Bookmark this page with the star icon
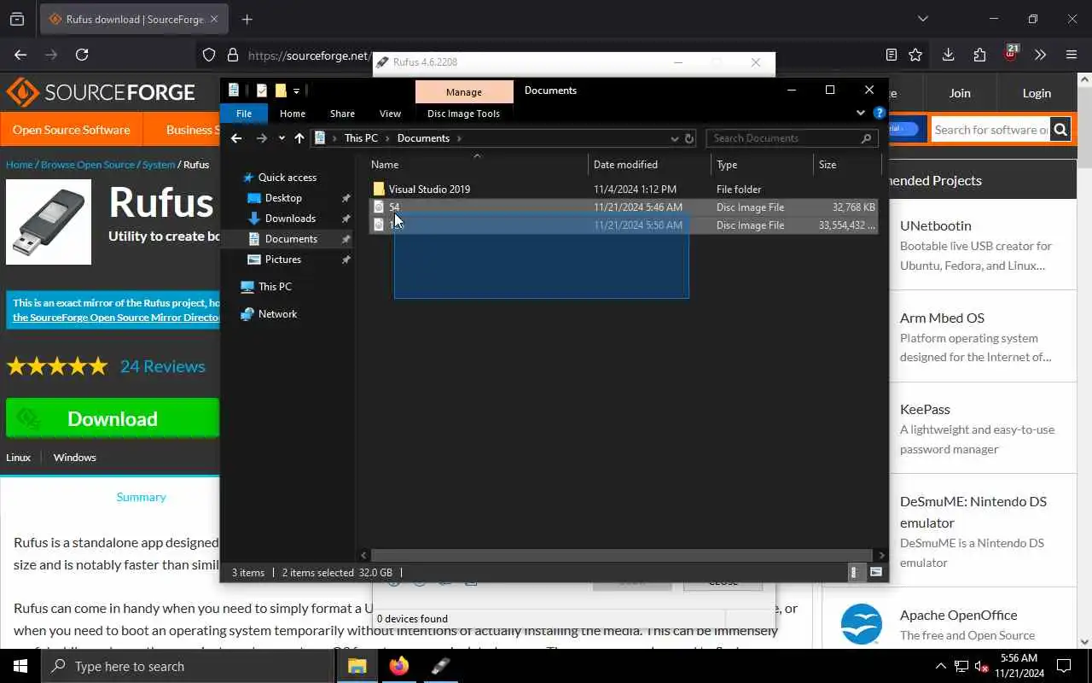The height and width of the screenshot is (683, 1092). [915, 55]
